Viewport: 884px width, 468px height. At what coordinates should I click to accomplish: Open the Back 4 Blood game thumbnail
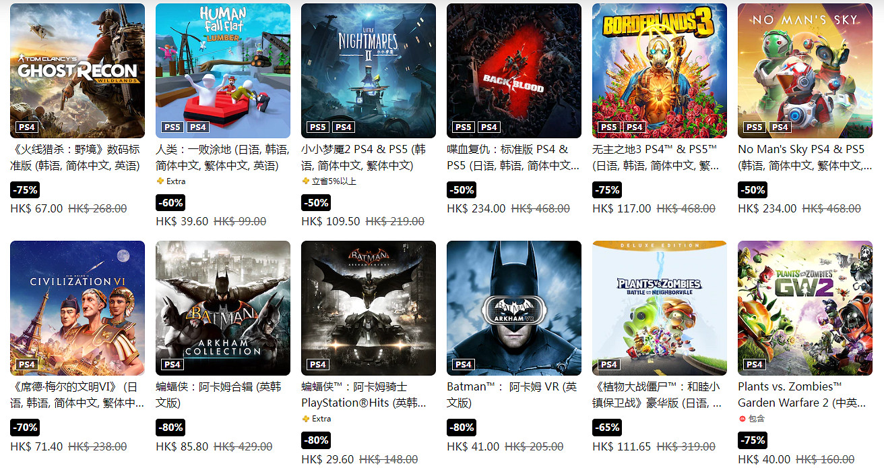point(514,71)
